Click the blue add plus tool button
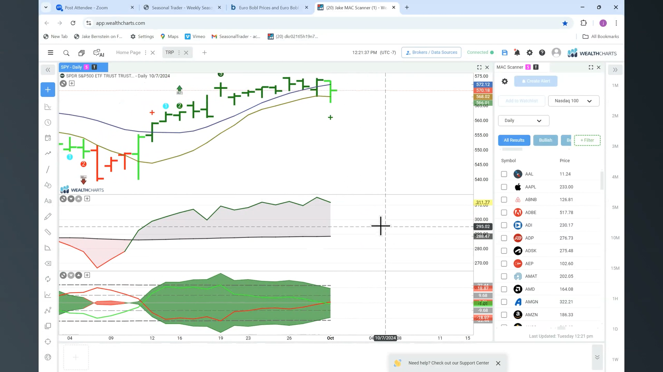The width and height of the screenshot is (663, 372). coord(48,90)
